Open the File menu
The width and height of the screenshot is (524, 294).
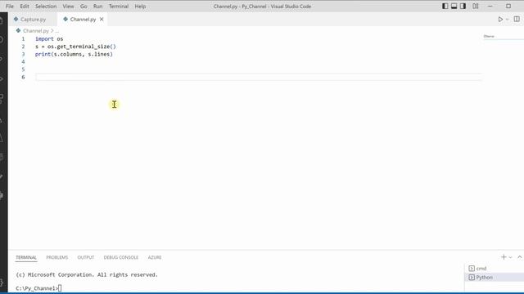tap(10, 7)
